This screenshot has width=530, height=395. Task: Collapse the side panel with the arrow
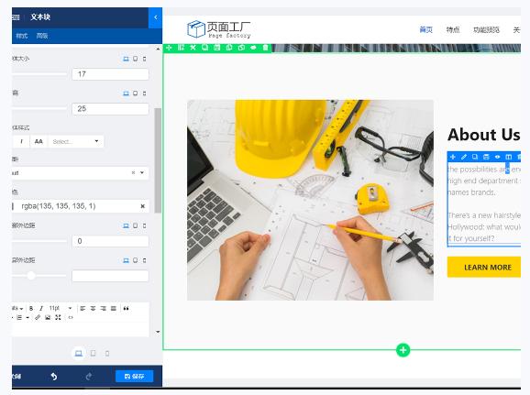156,17
